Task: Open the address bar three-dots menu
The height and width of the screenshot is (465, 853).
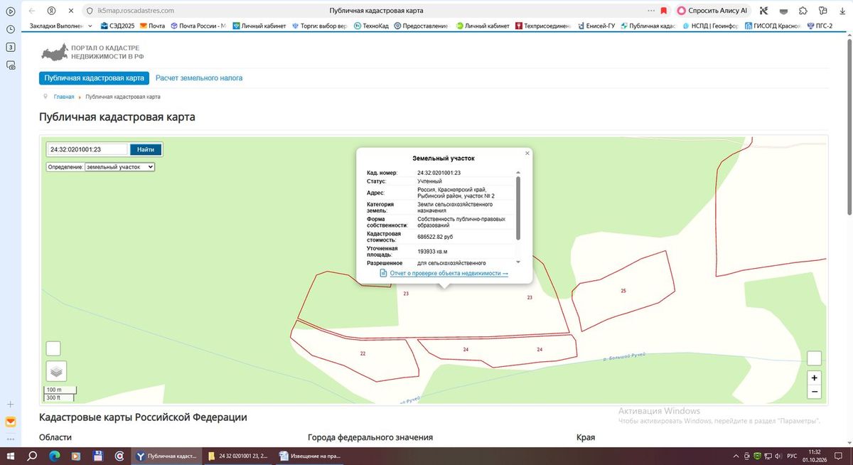Action: tap(651, 11)
